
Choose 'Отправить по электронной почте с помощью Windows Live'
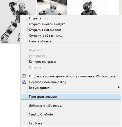point(71,76)
